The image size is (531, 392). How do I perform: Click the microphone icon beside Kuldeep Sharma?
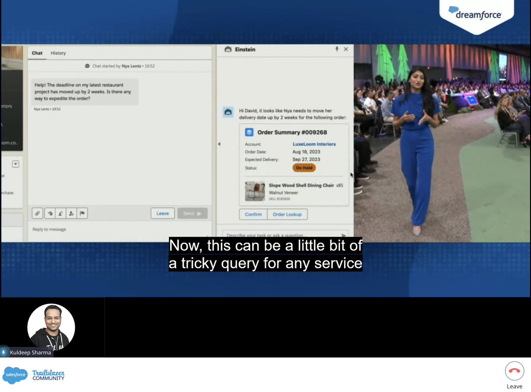[x=4, y=352]
